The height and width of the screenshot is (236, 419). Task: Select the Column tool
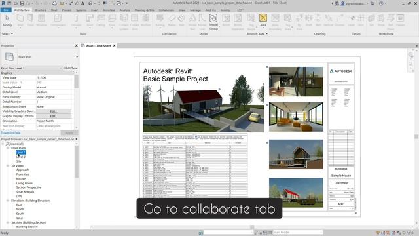click(76, 20)
